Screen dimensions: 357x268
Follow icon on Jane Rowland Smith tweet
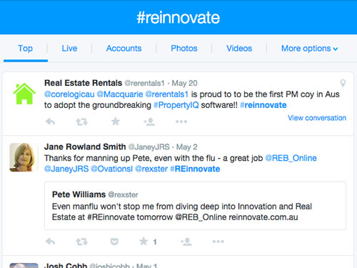click(186, 242)
